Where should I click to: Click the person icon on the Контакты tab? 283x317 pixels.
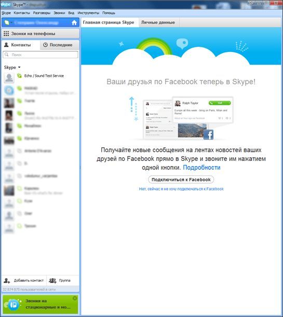(x=6, y=45)
